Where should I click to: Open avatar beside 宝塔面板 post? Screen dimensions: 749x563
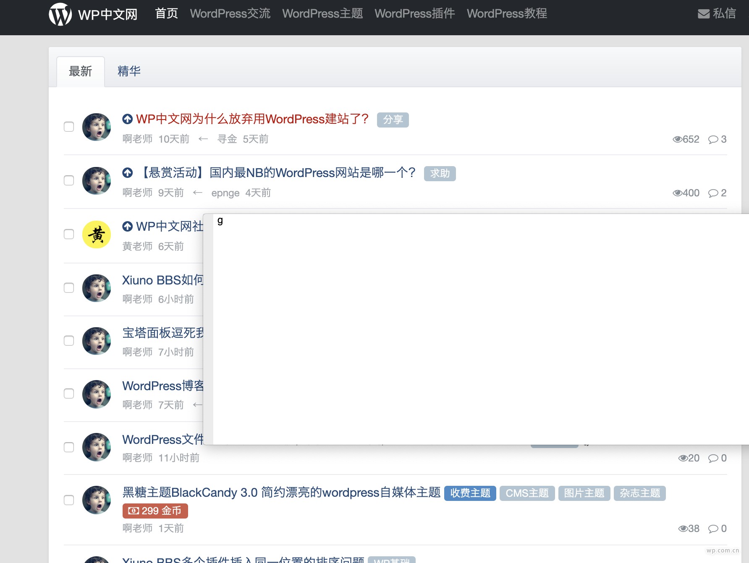tap(97, 341)
